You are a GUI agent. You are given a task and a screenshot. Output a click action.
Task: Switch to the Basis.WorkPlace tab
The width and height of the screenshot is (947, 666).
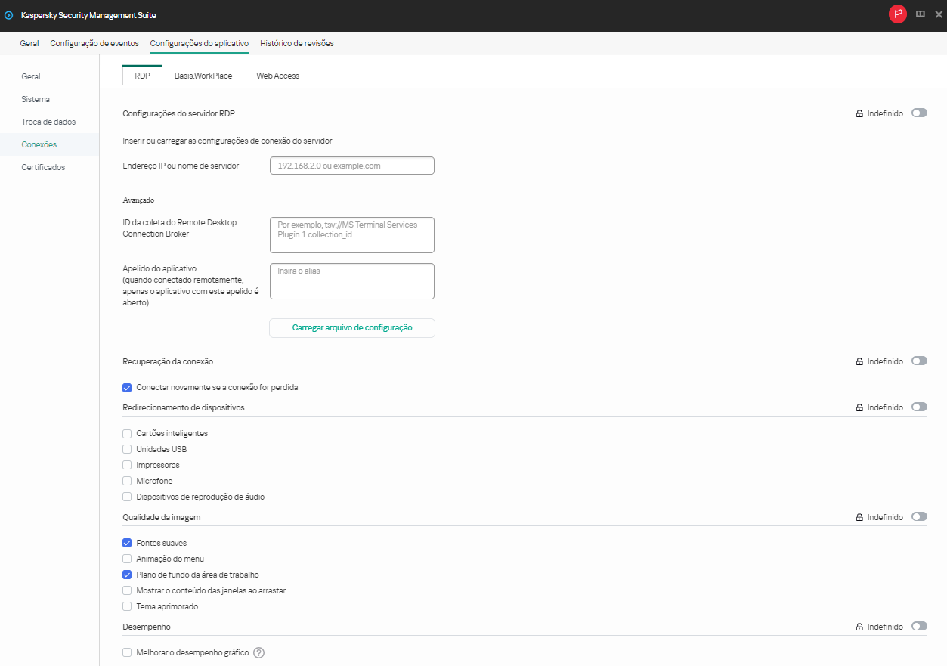[x=203, y=76]
